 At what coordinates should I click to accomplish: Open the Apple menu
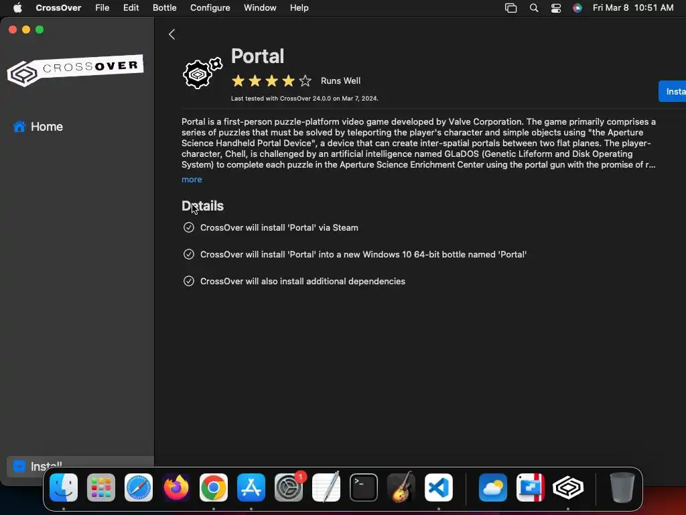[x=17, y=8]
